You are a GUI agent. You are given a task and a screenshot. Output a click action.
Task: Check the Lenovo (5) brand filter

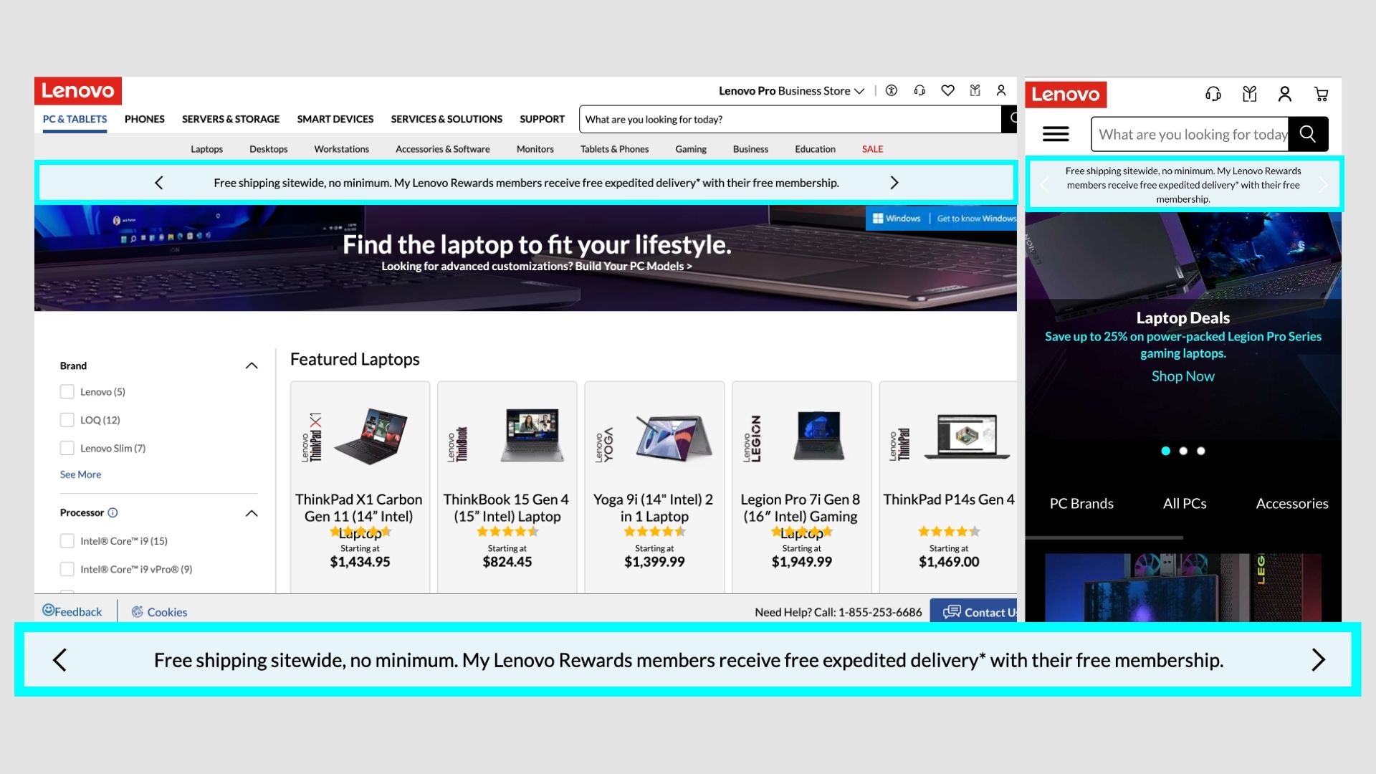[67, 391]
